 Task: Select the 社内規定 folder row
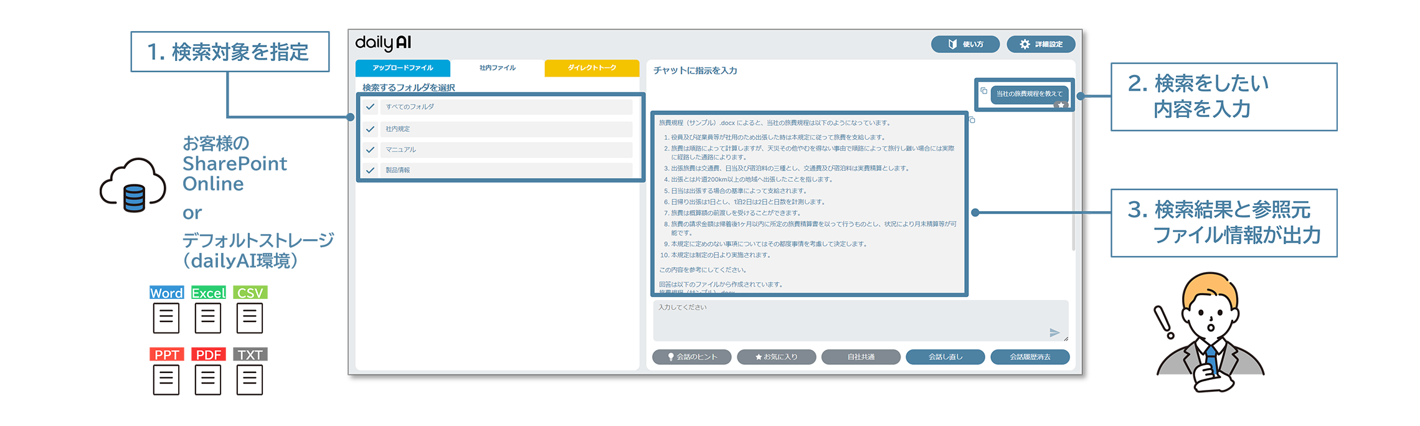tap(506, 129)
